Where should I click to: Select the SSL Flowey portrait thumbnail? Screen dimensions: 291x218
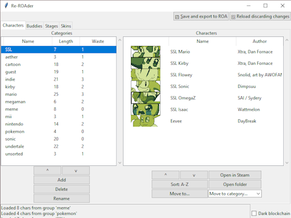145,74
